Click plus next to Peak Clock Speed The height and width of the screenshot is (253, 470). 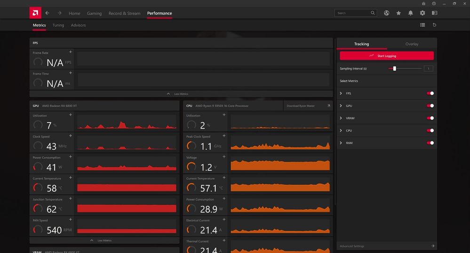click(x=224, y=136)
